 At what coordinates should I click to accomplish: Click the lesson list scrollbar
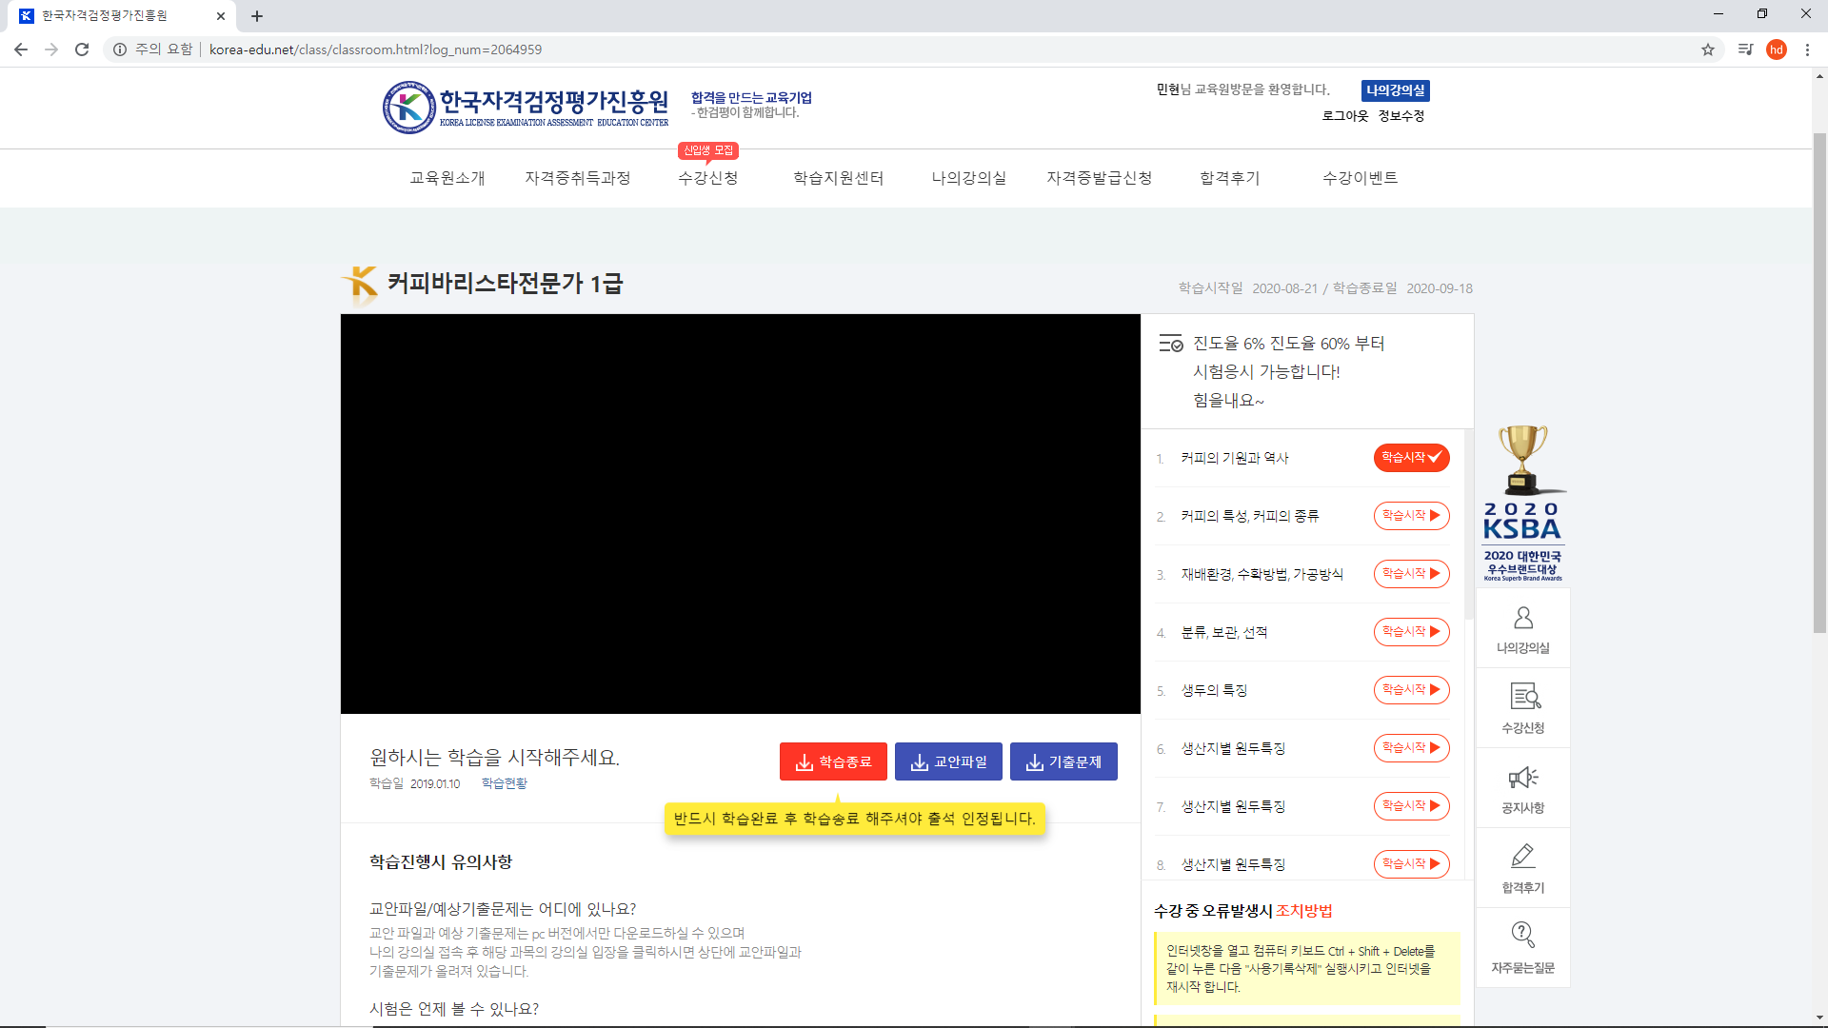1468,524
